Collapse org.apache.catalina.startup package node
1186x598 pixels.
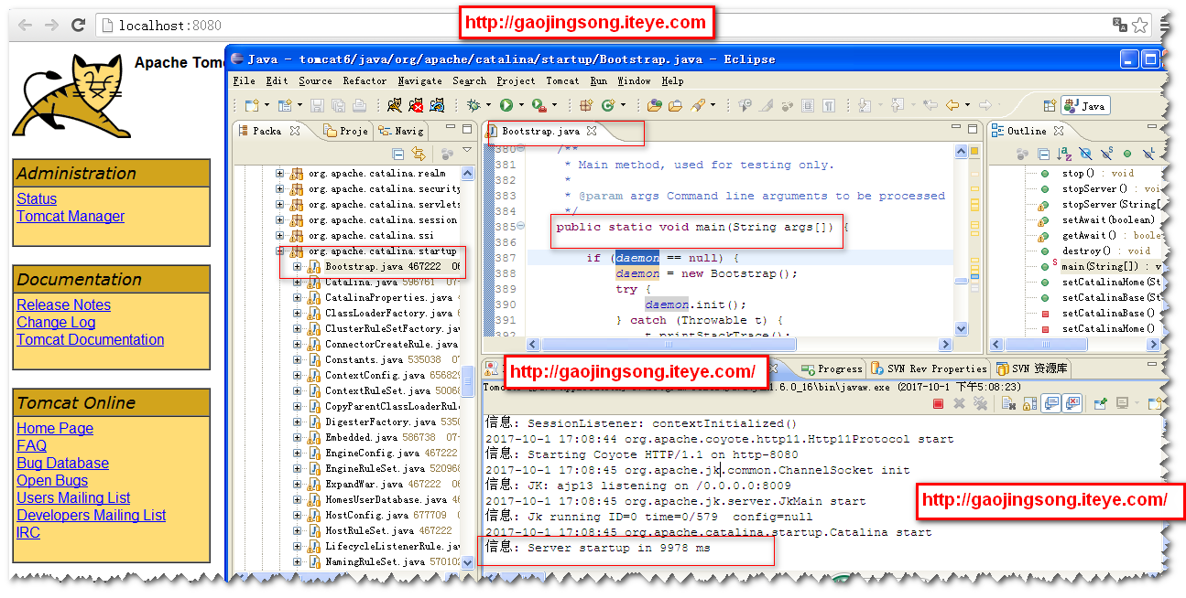280,251
